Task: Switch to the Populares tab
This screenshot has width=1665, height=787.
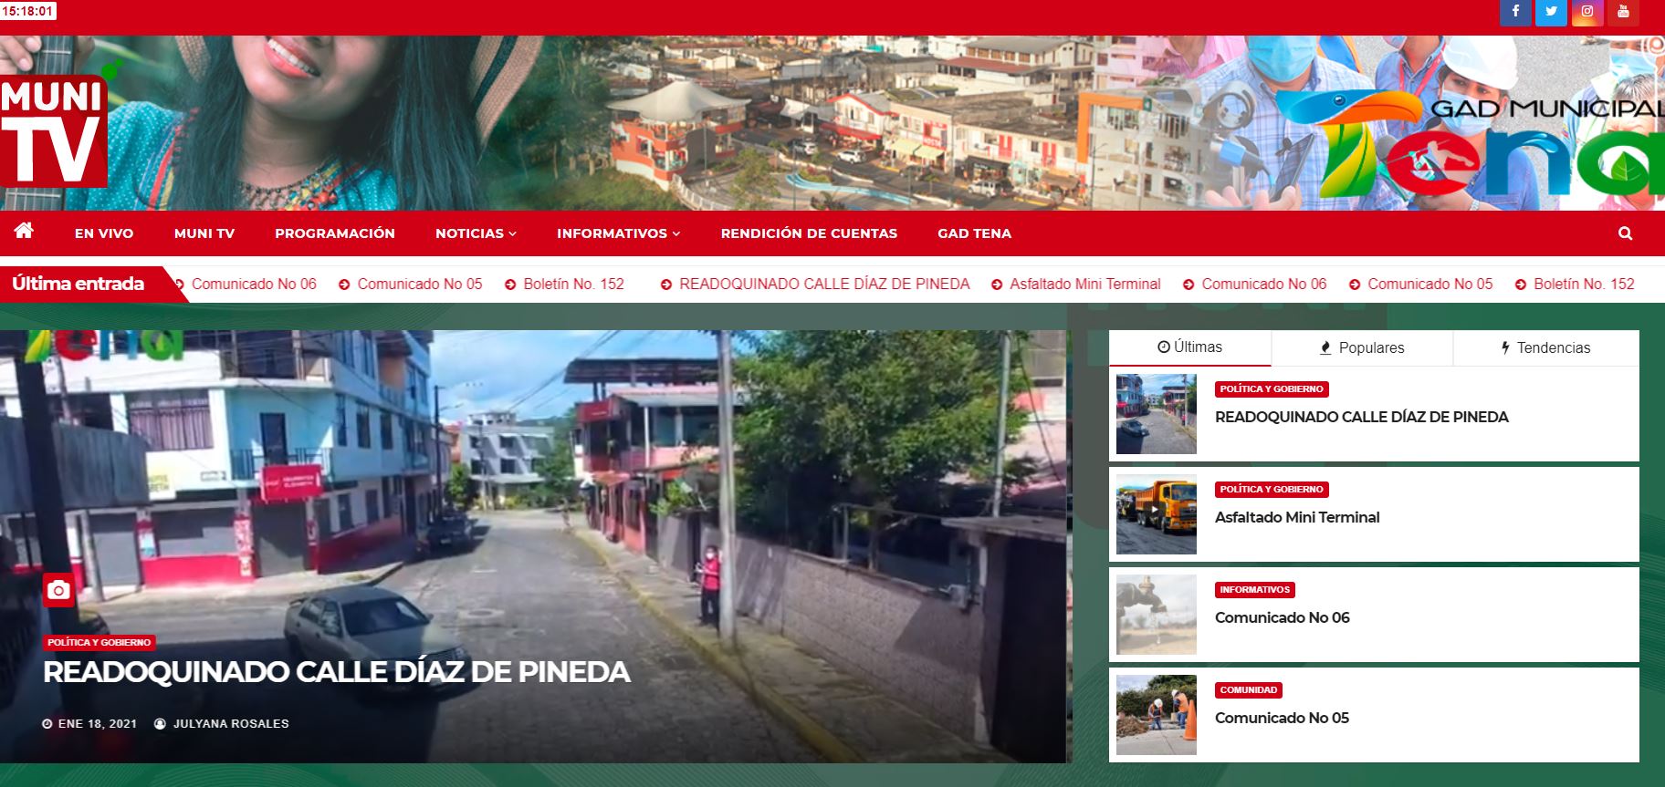Action: tap(1362, 347)
